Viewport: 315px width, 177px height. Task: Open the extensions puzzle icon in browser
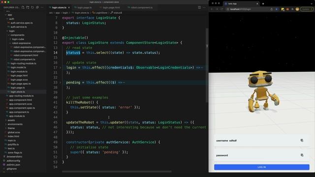pos(292,9)
